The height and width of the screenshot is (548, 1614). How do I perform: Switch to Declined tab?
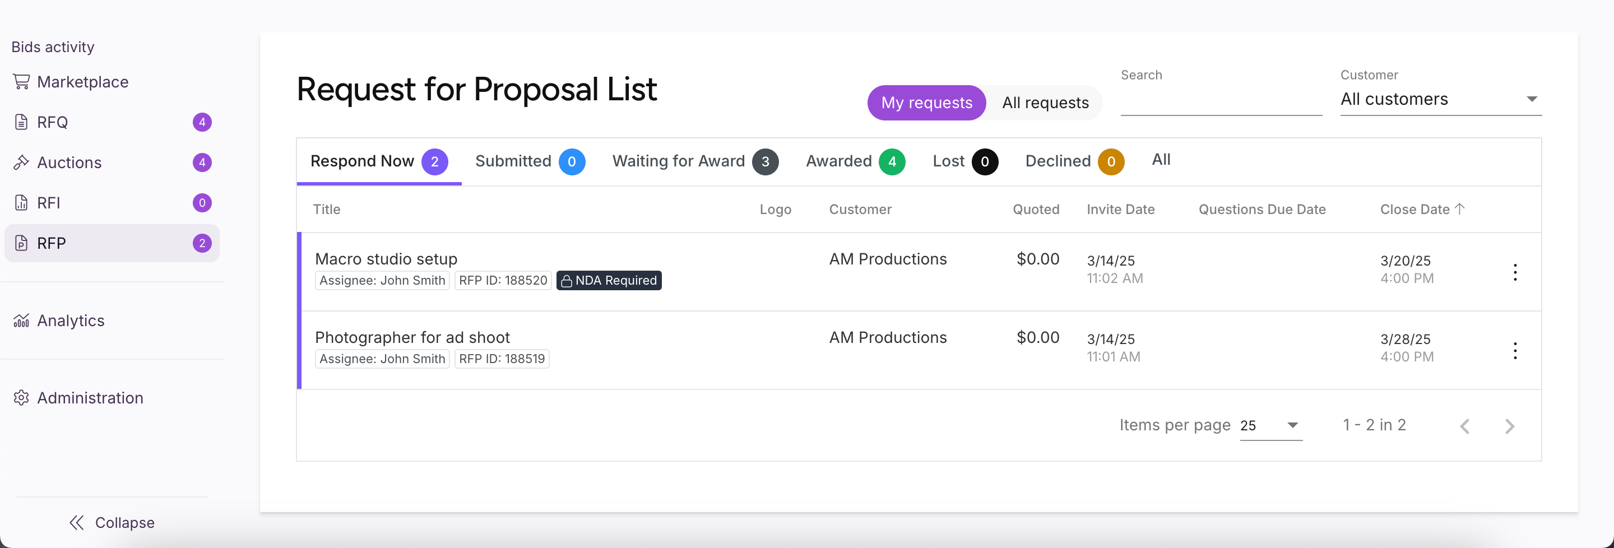(1074, 161)
